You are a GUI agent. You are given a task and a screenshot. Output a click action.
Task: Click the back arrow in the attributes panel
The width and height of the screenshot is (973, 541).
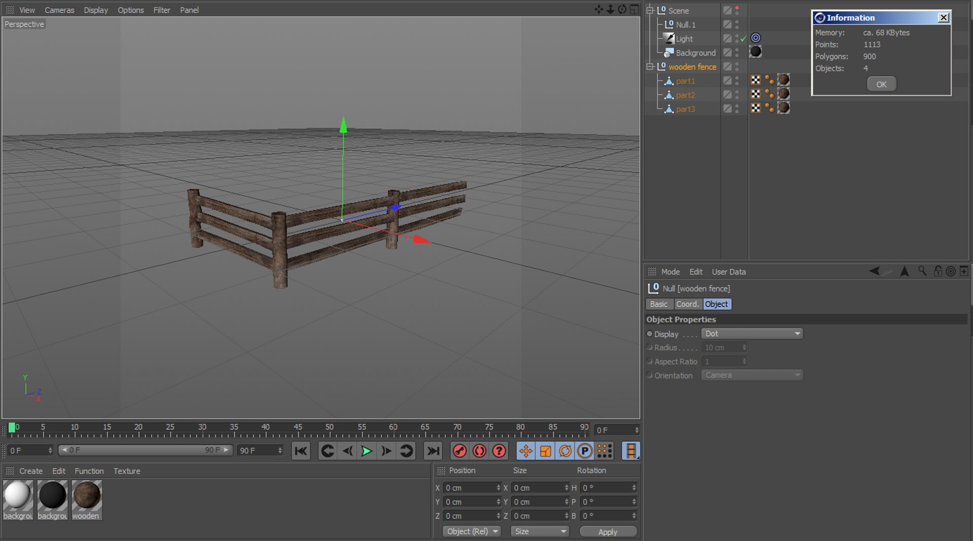tap(874, 271)
